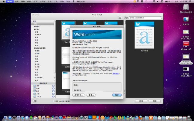This screenshot has height=121, width=194.
Task: Click the battery status icon
Action: [166, 1]
